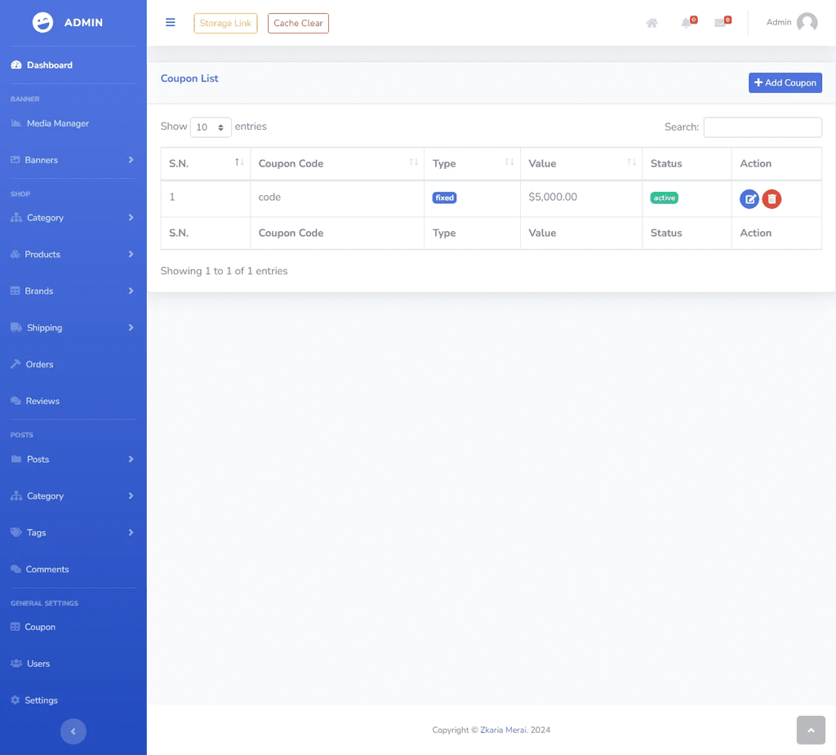Click the Admin avatar image

pos(807,22)
